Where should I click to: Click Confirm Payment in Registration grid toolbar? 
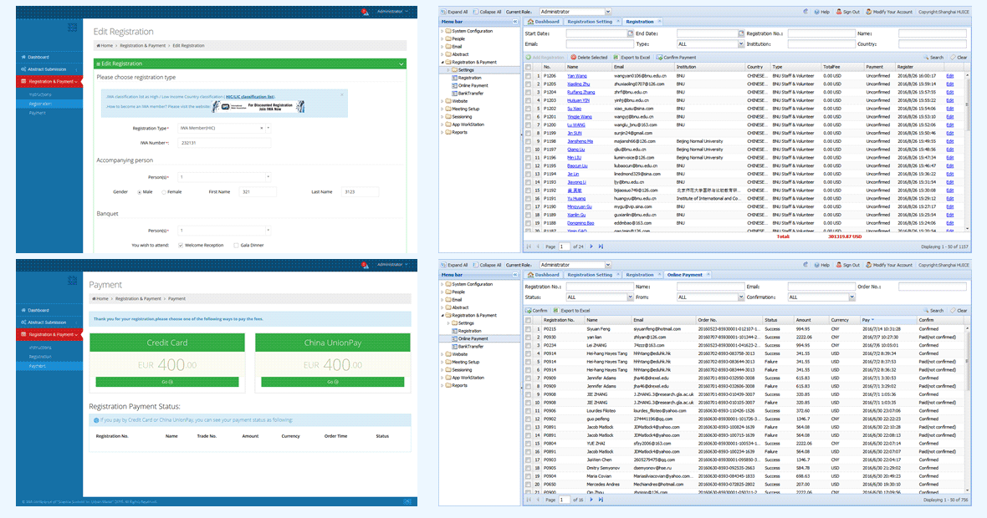[676, 57]
